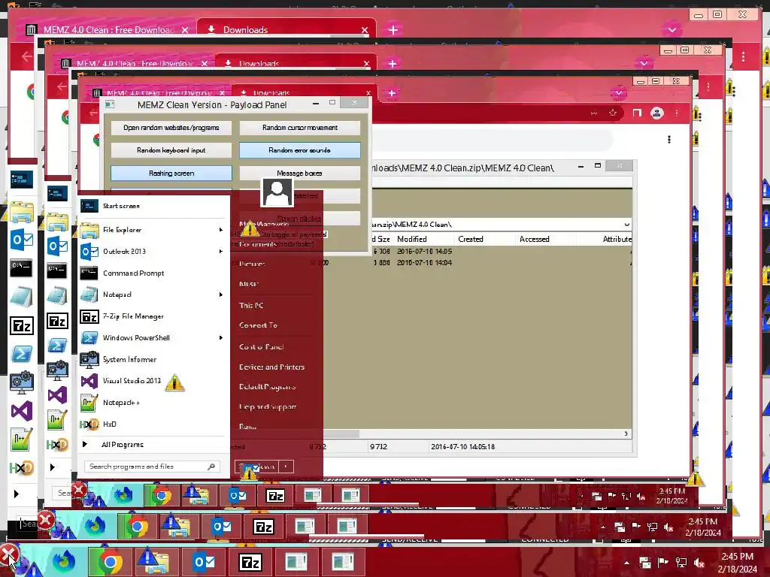Open File Explorer from the largest bottom taskbar

tap(156, 562)
